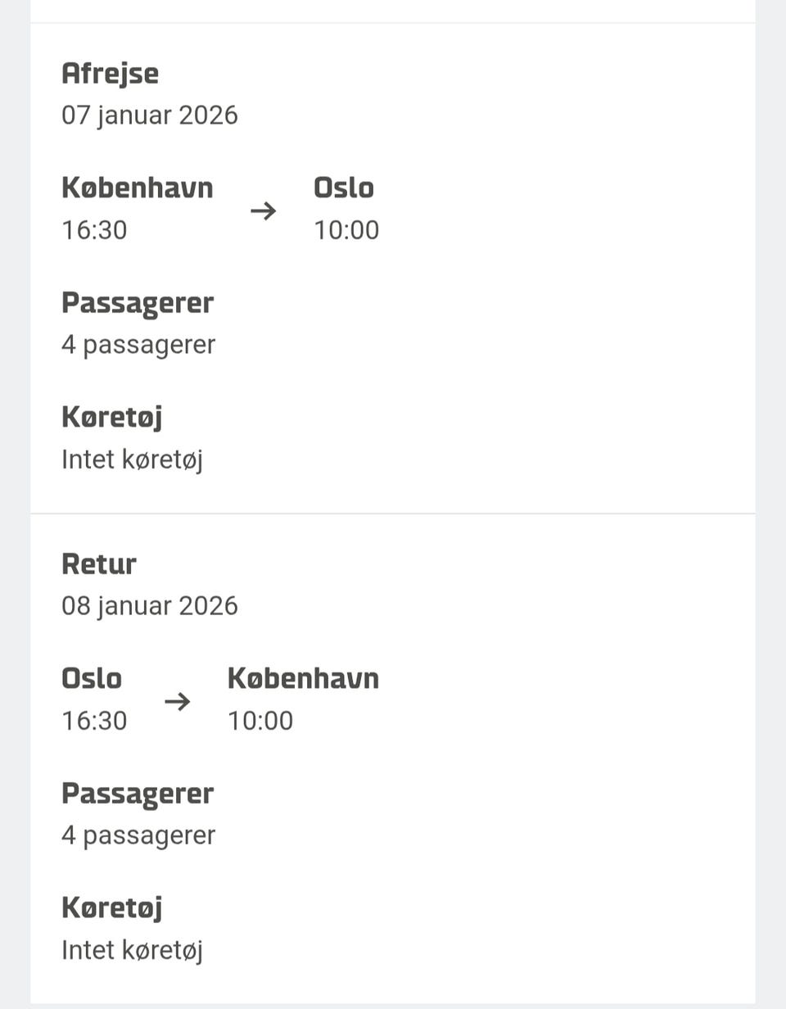This screenshot has width=786, height=1009.
Task: Click the Passagerer heading in the Afrejse section
Action: point(137,303)
